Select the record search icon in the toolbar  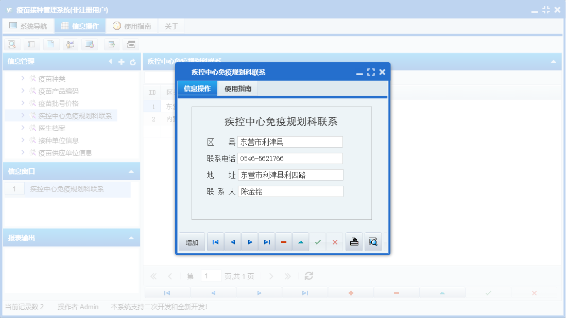[11, 44]
